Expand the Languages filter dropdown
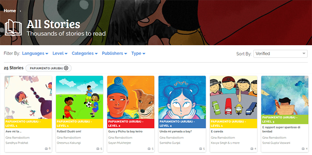Image resolution: width=312 pixels, height=155 pixels. click(x=35, y=53)
